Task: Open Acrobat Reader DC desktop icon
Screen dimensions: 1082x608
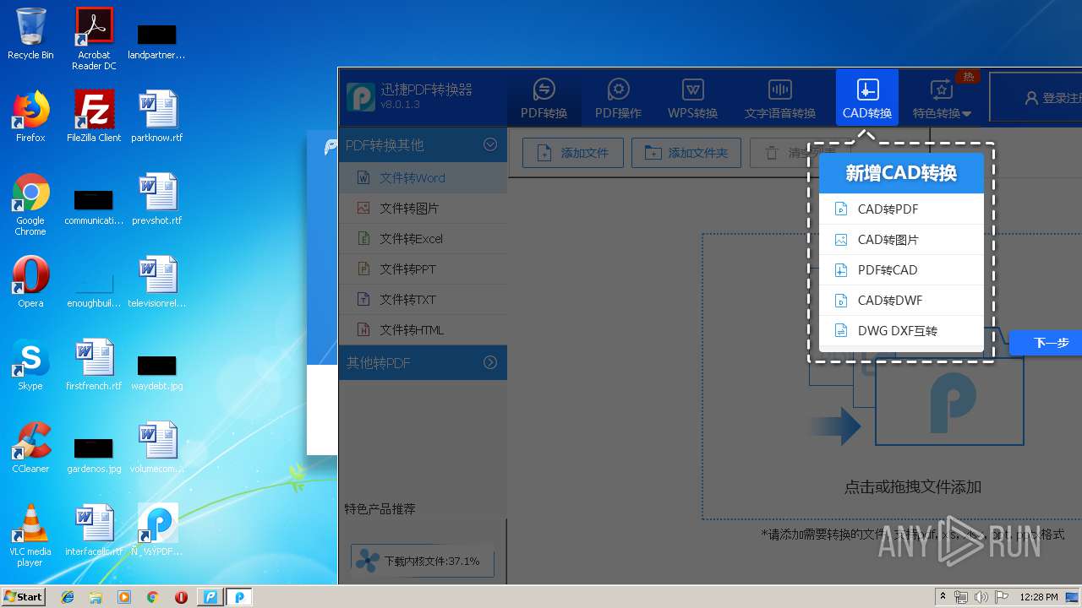Action: tap(94, 39)
